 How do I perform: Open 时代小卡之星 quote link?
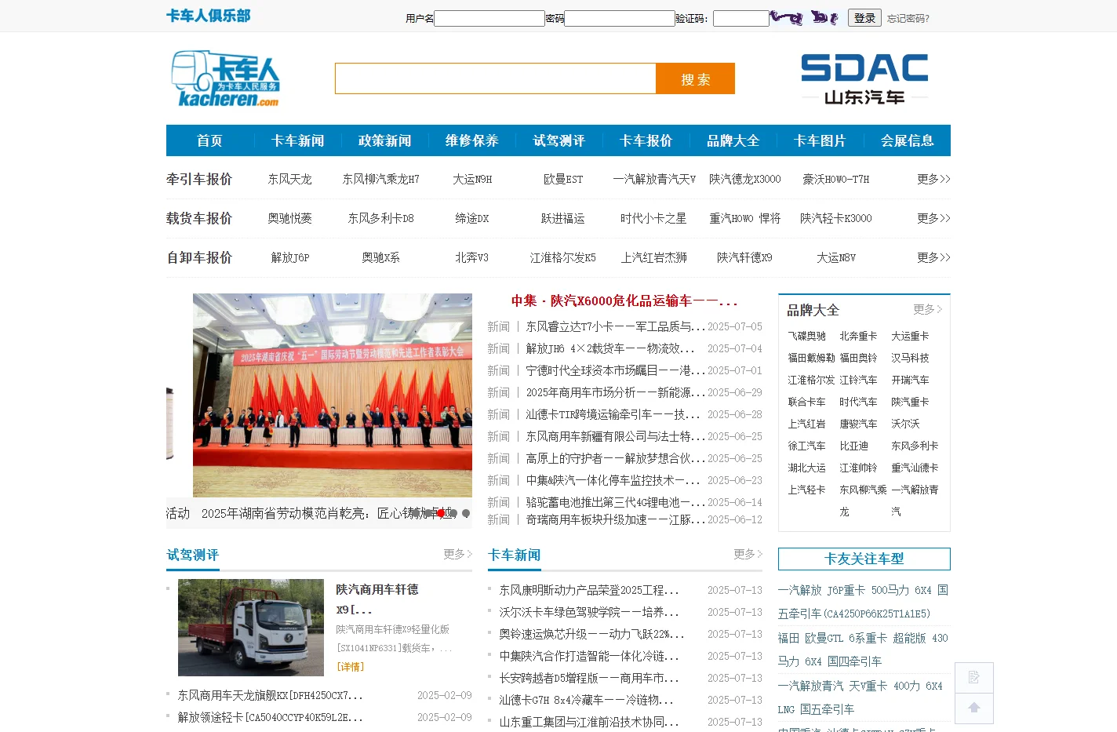[654, 218]
